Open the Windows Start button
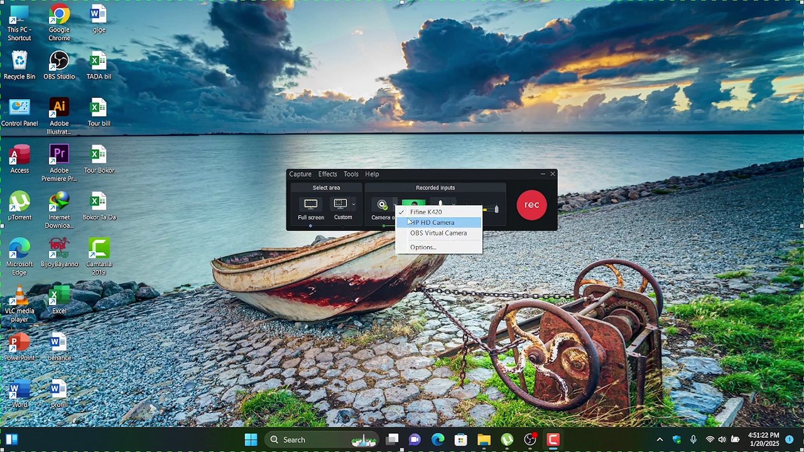Image resolution: width=804 pixels, height=452 pixels. (251, 439)
